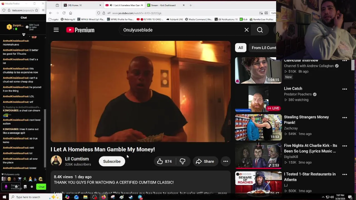Viewport: 356px width, 200px height.
Task: Close the YouTube video tab
Action: click(x=142, y=5)
